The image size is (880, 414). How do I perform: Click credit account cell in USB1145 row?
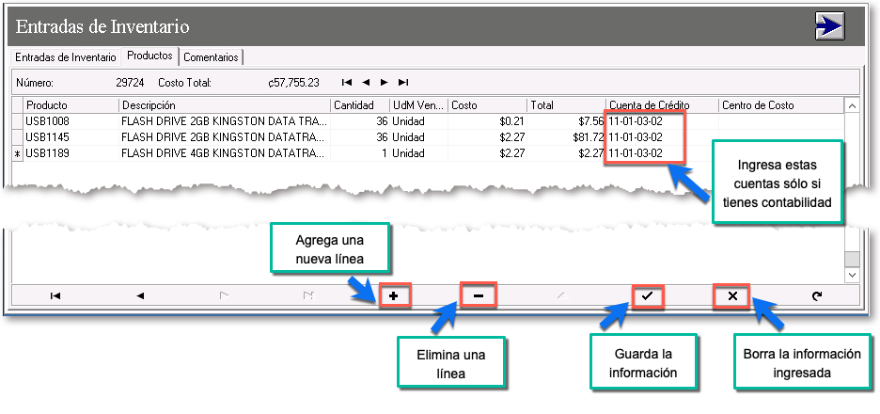tap(662, 137)
